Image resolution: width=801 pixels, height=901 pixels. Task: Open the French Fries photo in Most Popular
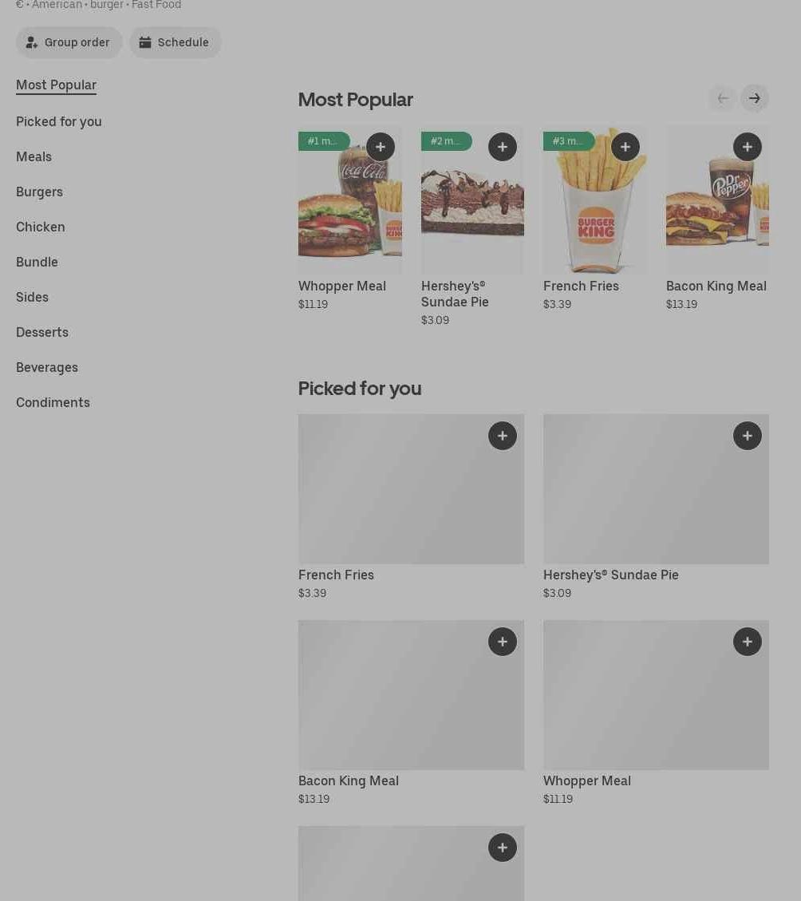[x=594, y=200]
